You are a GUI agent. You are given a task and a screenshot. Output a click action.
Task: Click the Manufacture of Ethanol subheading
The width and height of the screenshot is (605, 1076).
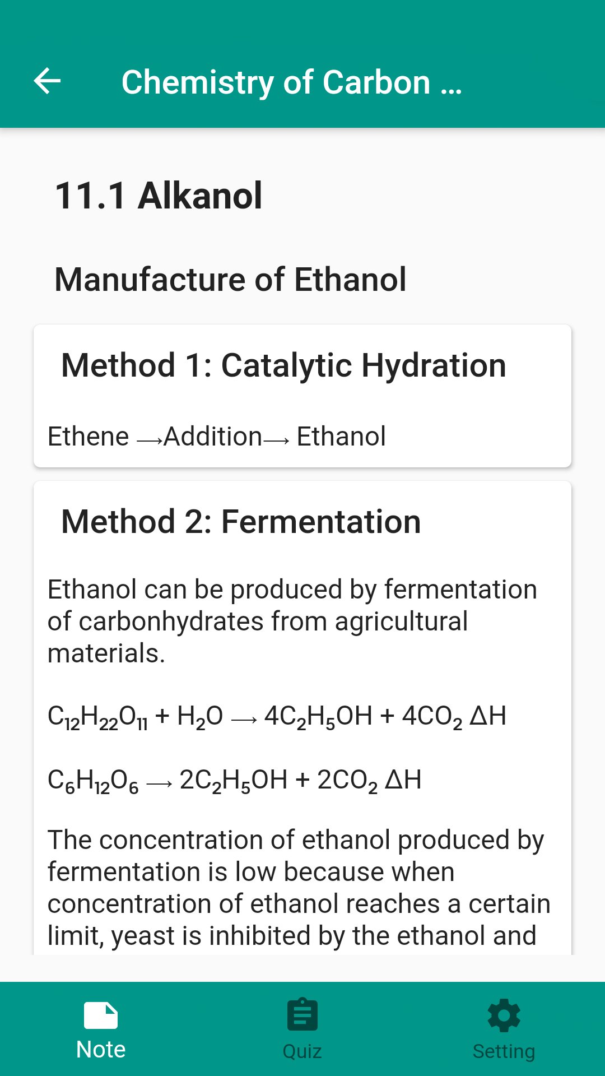230,280
